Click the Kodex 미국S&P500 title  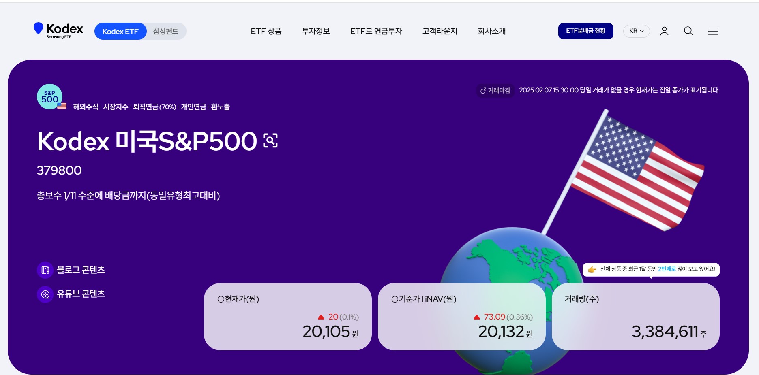(x=147, y=141)
